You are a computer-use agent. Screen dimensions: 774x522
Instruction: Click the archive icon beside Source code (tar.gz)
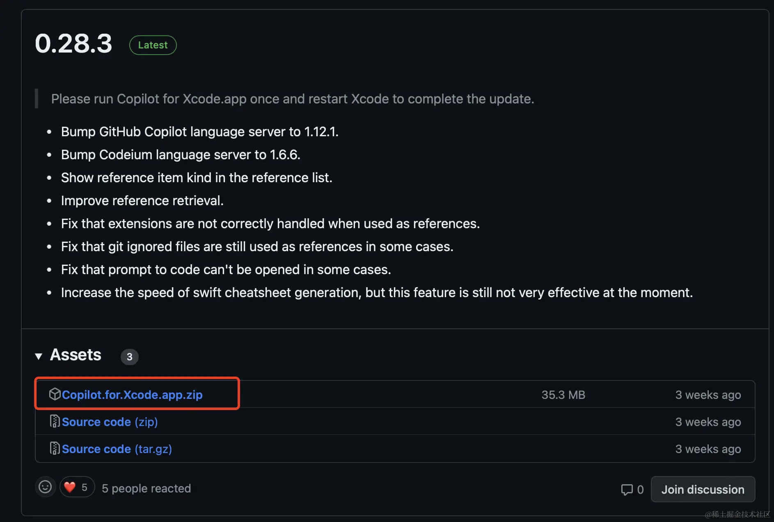click(55, 448)
